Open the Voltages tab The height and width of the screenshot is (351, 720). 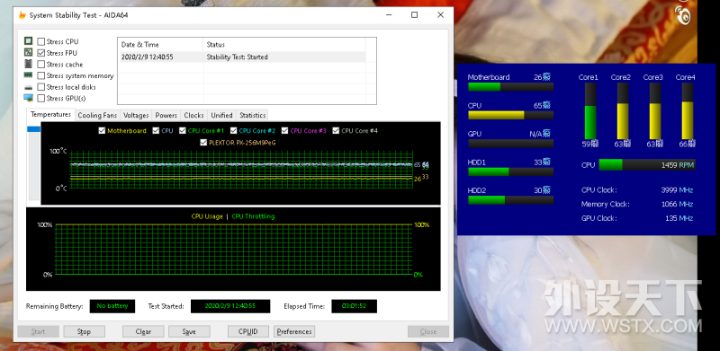coord(136,116)
